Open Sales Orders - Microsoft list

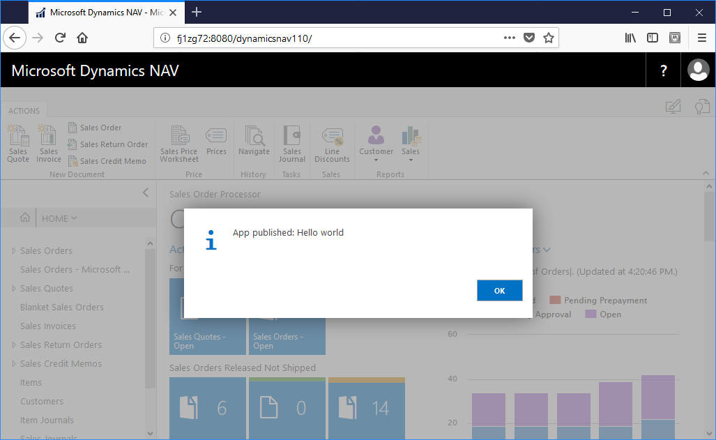click(x=75, y=270)
